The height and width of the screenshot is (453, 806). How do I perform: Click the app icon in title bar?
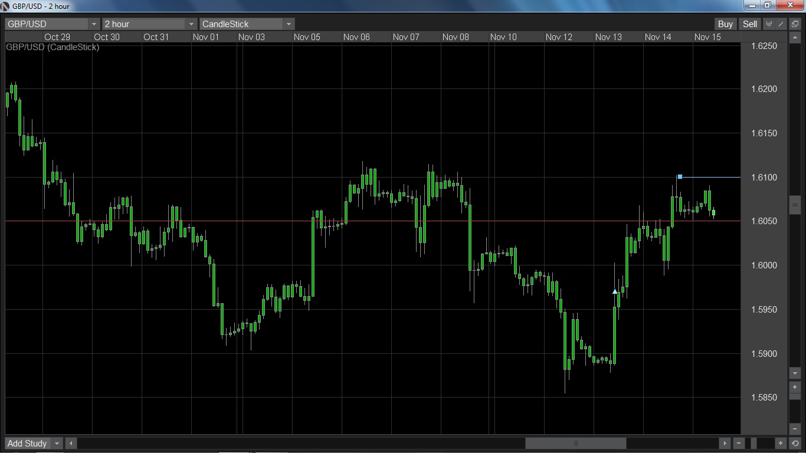pos(5,6)
